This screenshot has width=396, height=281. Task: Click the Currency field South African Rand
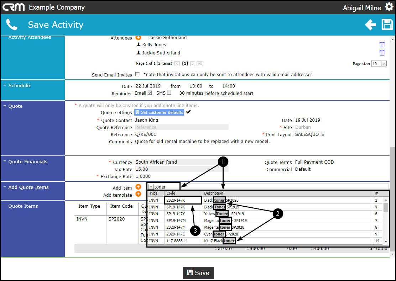(182, 162)
